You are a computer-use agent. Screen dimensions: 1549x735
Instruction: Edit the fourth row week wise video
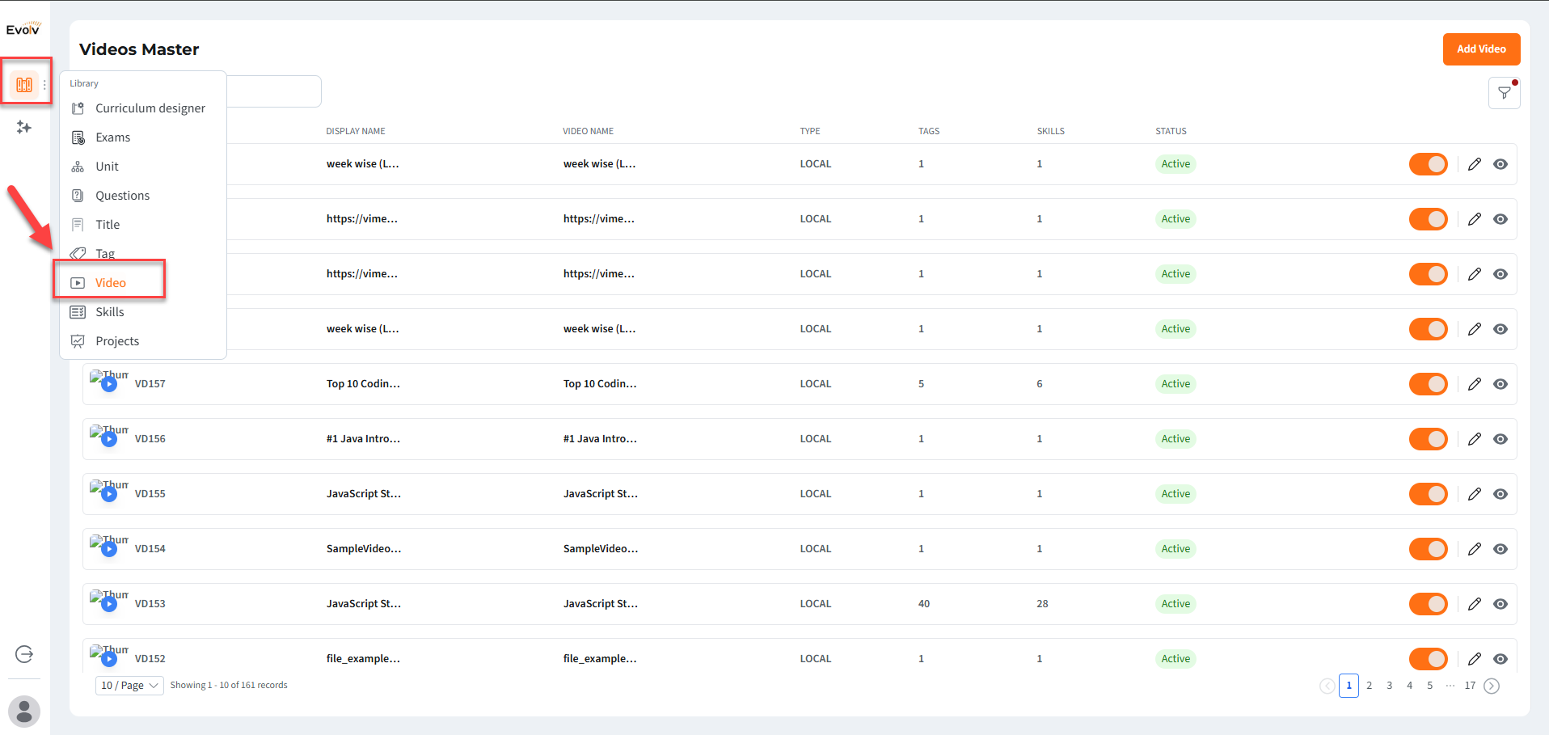(1475, 329)
